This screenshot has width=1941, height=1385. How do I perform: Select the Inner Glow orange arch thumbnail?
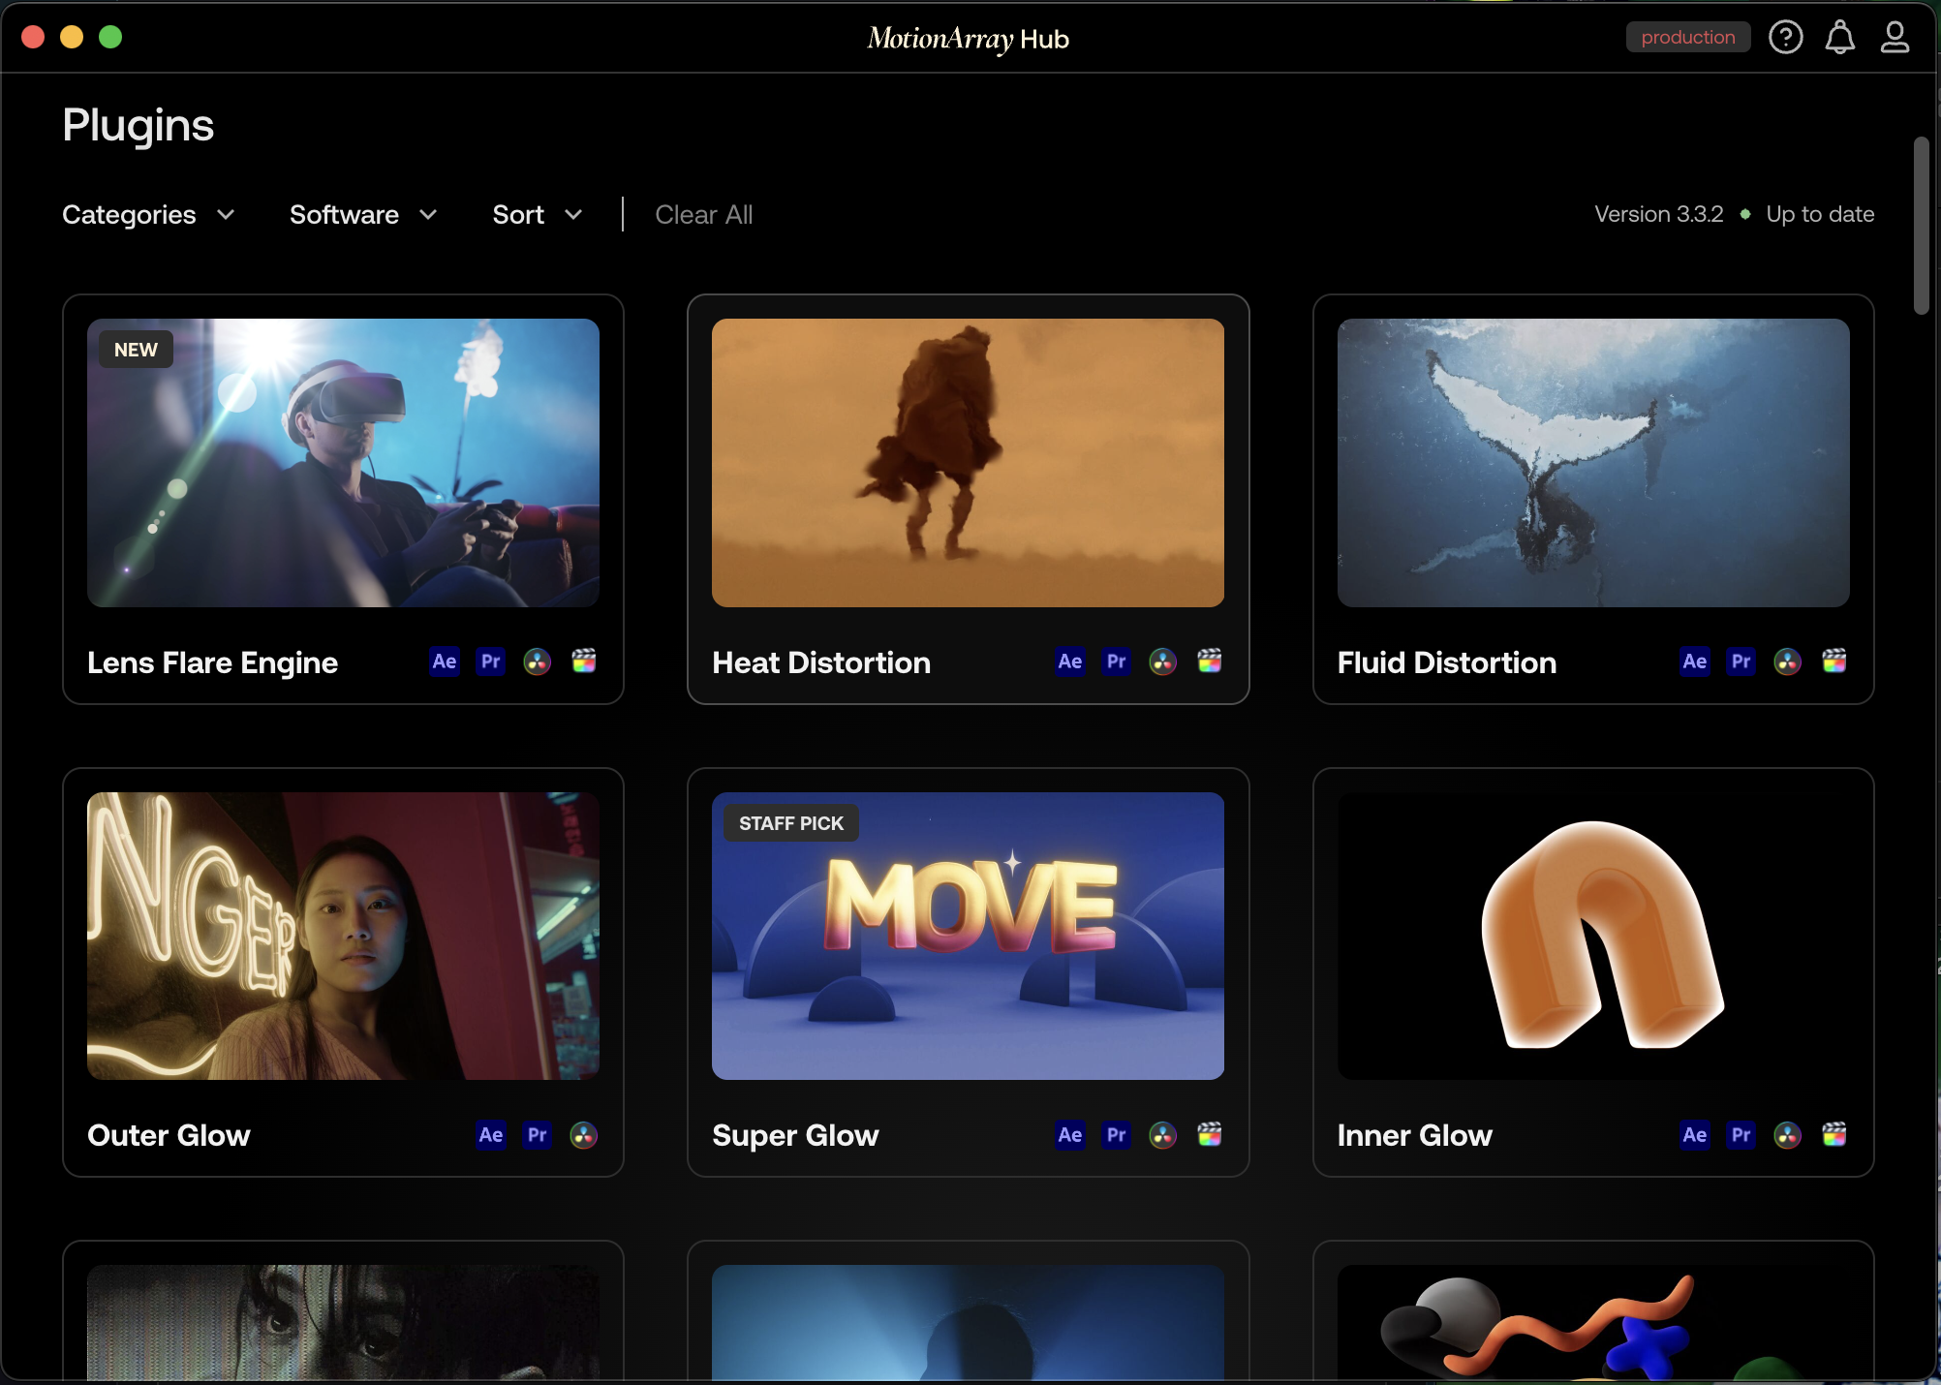[1593, 936]
